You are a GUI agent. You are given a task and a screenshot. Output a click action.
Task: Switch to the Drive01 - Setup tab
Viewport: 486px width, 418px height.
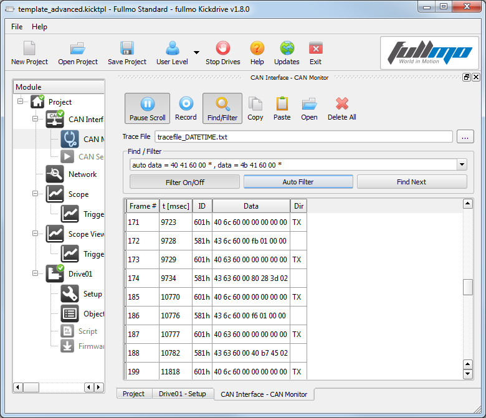point(182,394)
